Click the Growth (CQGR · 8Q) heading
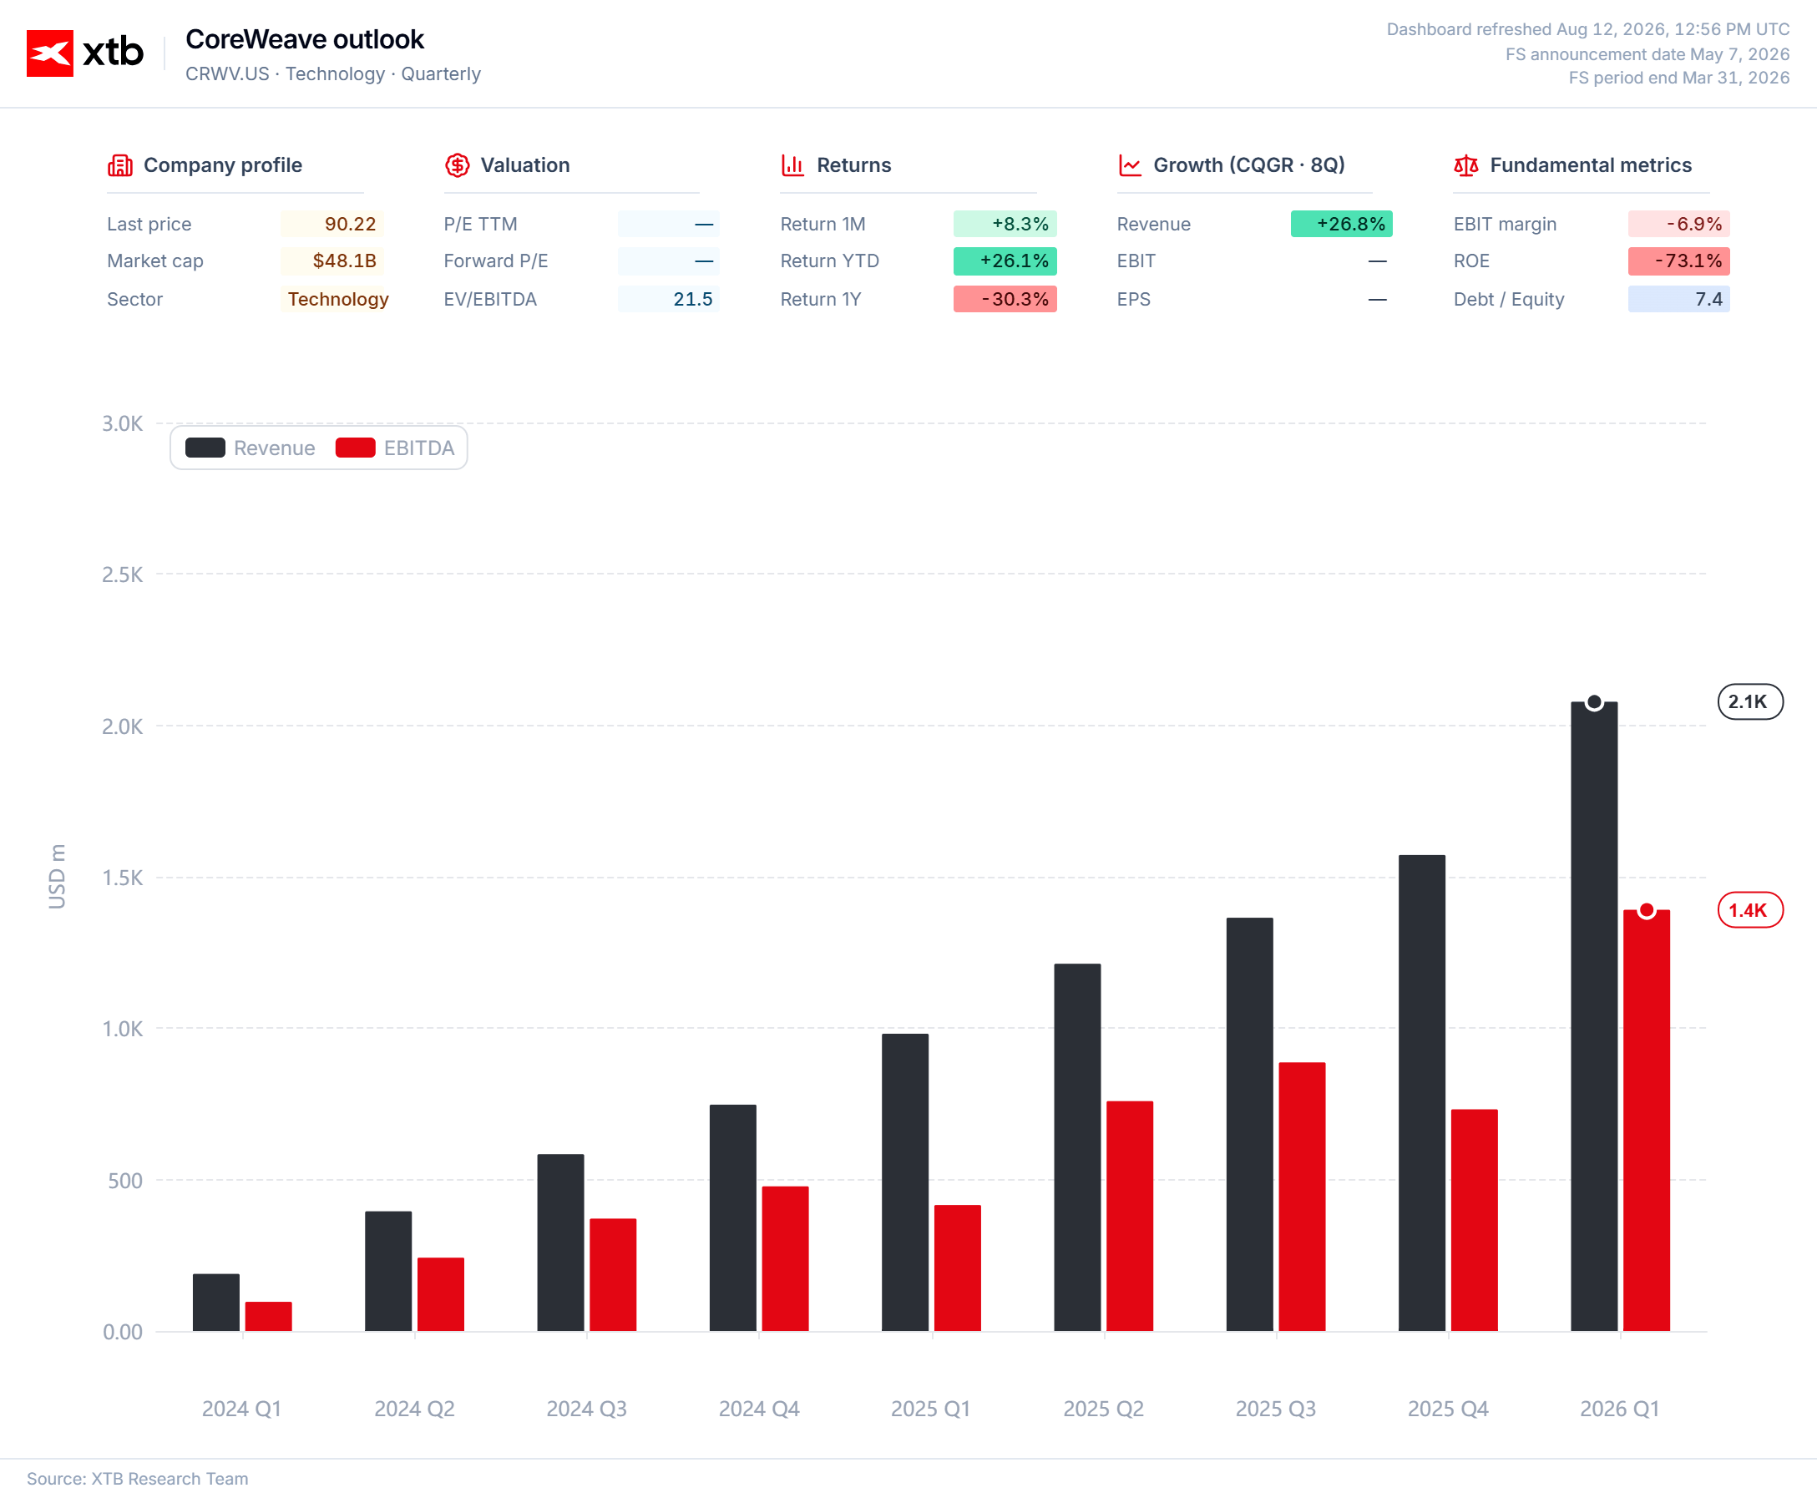Viewport: 1817px width, 1498px height. (1249, 164)
